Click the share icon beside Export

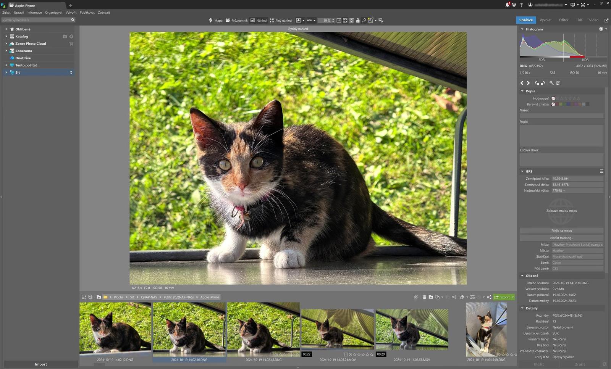pyautogui.click(x=489, y=297)
